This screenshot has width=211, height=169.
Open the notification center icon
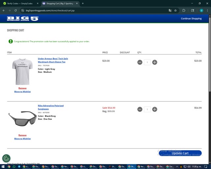point(206,167)
